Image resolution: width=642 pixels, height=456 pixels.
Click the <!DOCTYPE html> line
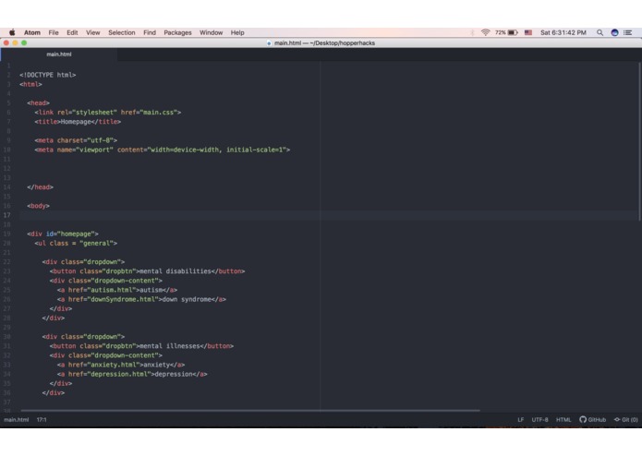click(x=47, y=75)
